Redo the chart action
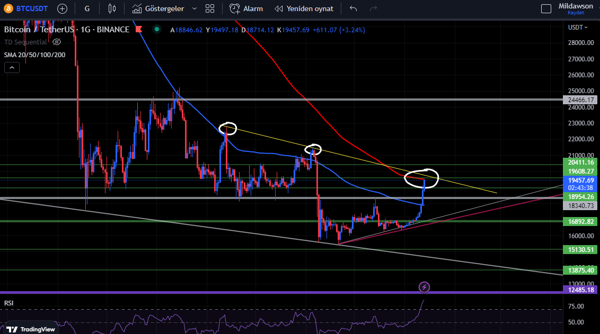The height and width of the screenshot is (334, 600). click(373, 8)
